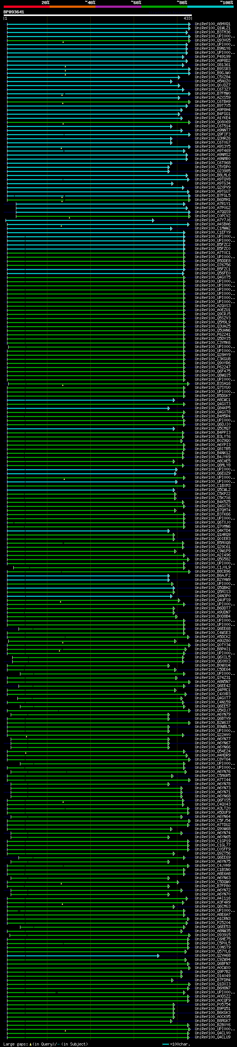Select the UniRef100_A5AUZ0 label
This screenshot has width=237, height=1047.
213,81
